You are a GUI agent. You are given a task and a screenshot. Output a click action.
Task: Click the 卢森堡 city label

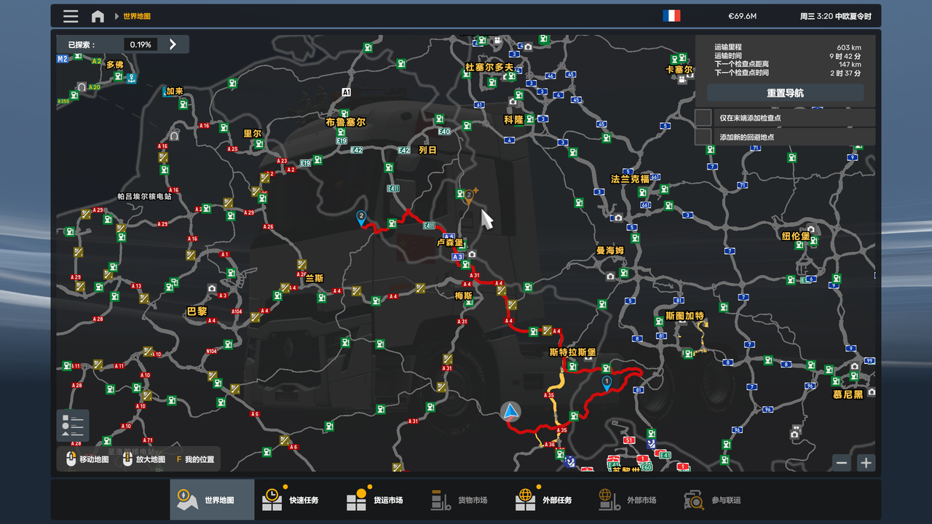(450, 243)
